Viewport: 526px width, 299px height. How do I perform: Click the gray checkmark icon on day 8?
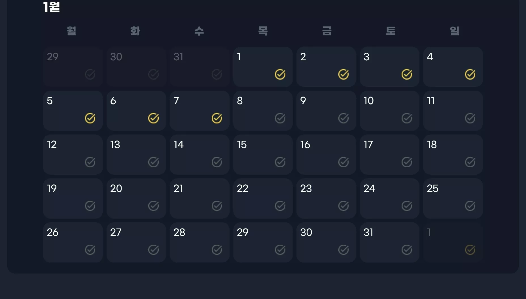point(280,118)
